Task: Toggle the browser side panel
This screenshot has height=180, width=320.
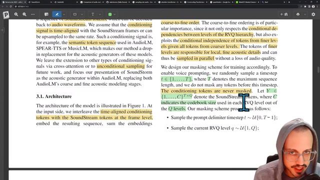Action: (309, 6)
